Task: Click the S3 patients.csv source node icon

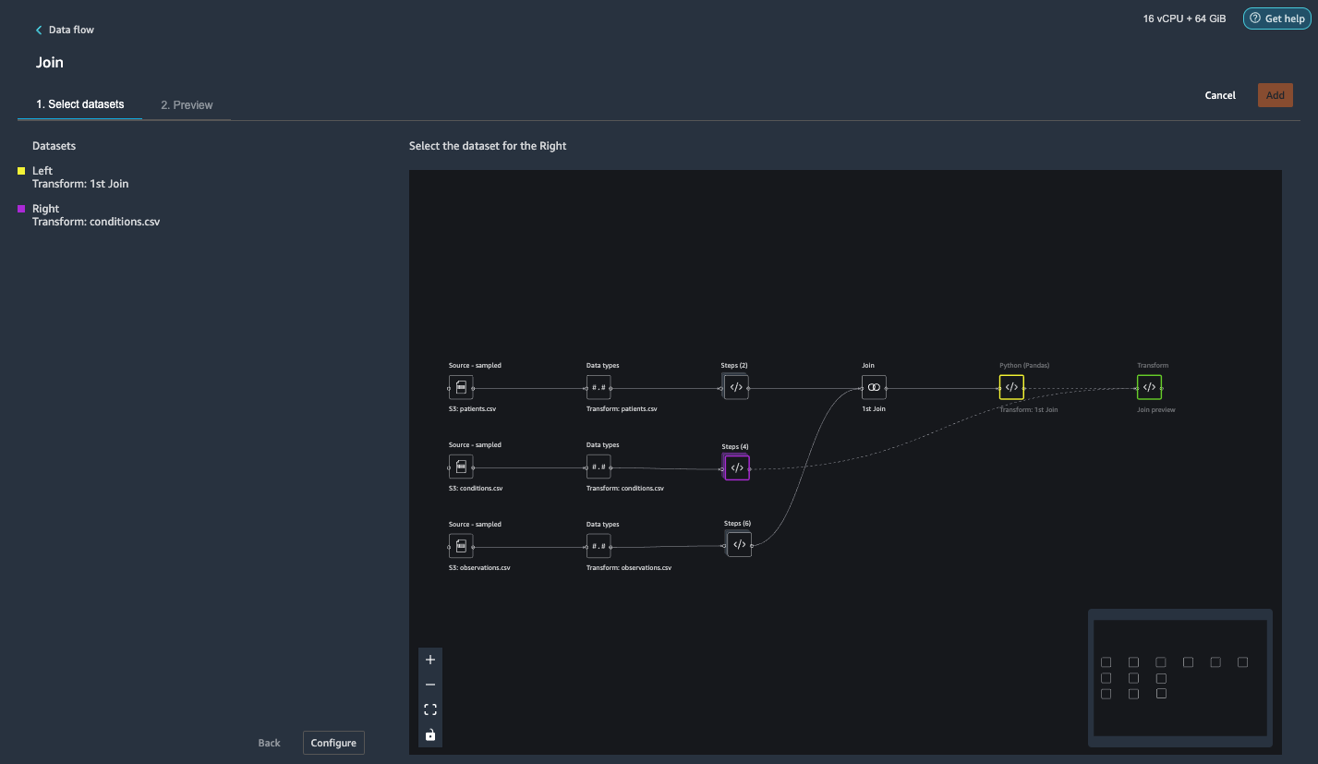Action: click(x=461, y=387)
